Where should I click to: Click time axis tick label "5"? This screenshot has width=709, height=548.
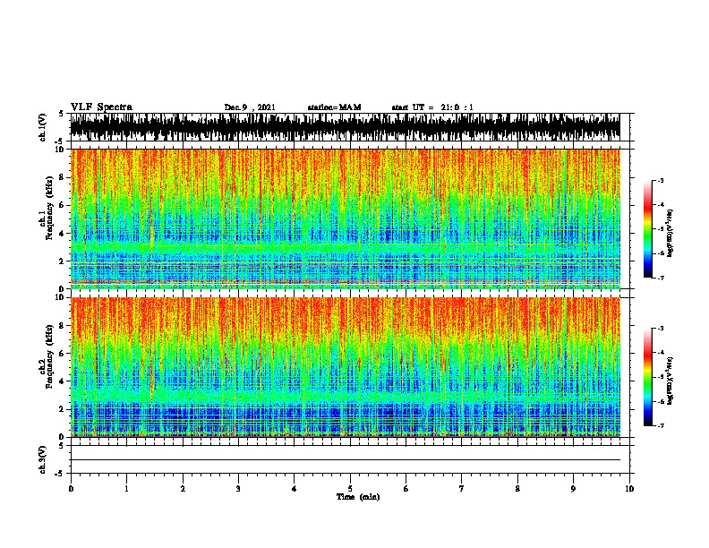point(350,489)
